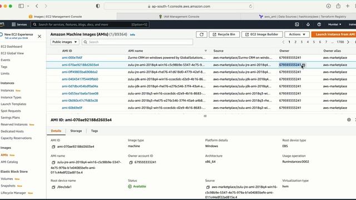
Task: Reload the page from address bar
Action: pyautogui.click(x=250, y=6)
